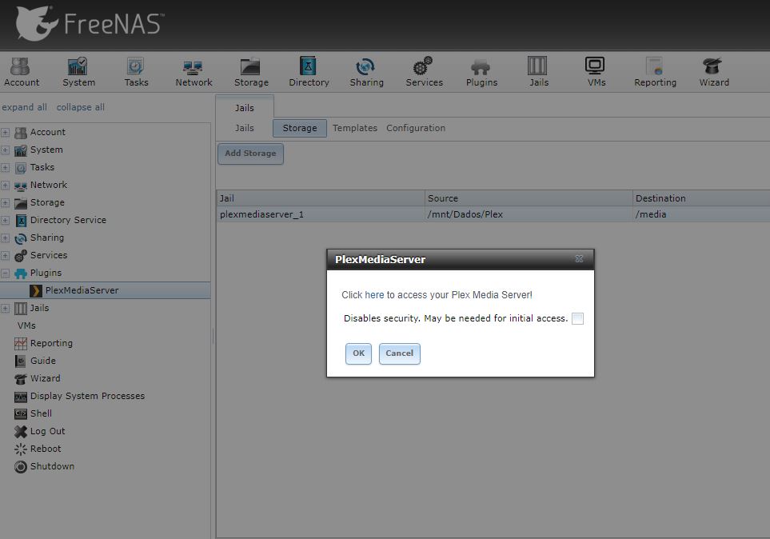Open the Services toolbar icon

coord(424,72)
